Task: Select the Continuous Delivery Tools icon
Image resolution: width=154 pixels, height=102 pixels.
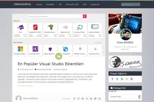Action: [80, 27]
